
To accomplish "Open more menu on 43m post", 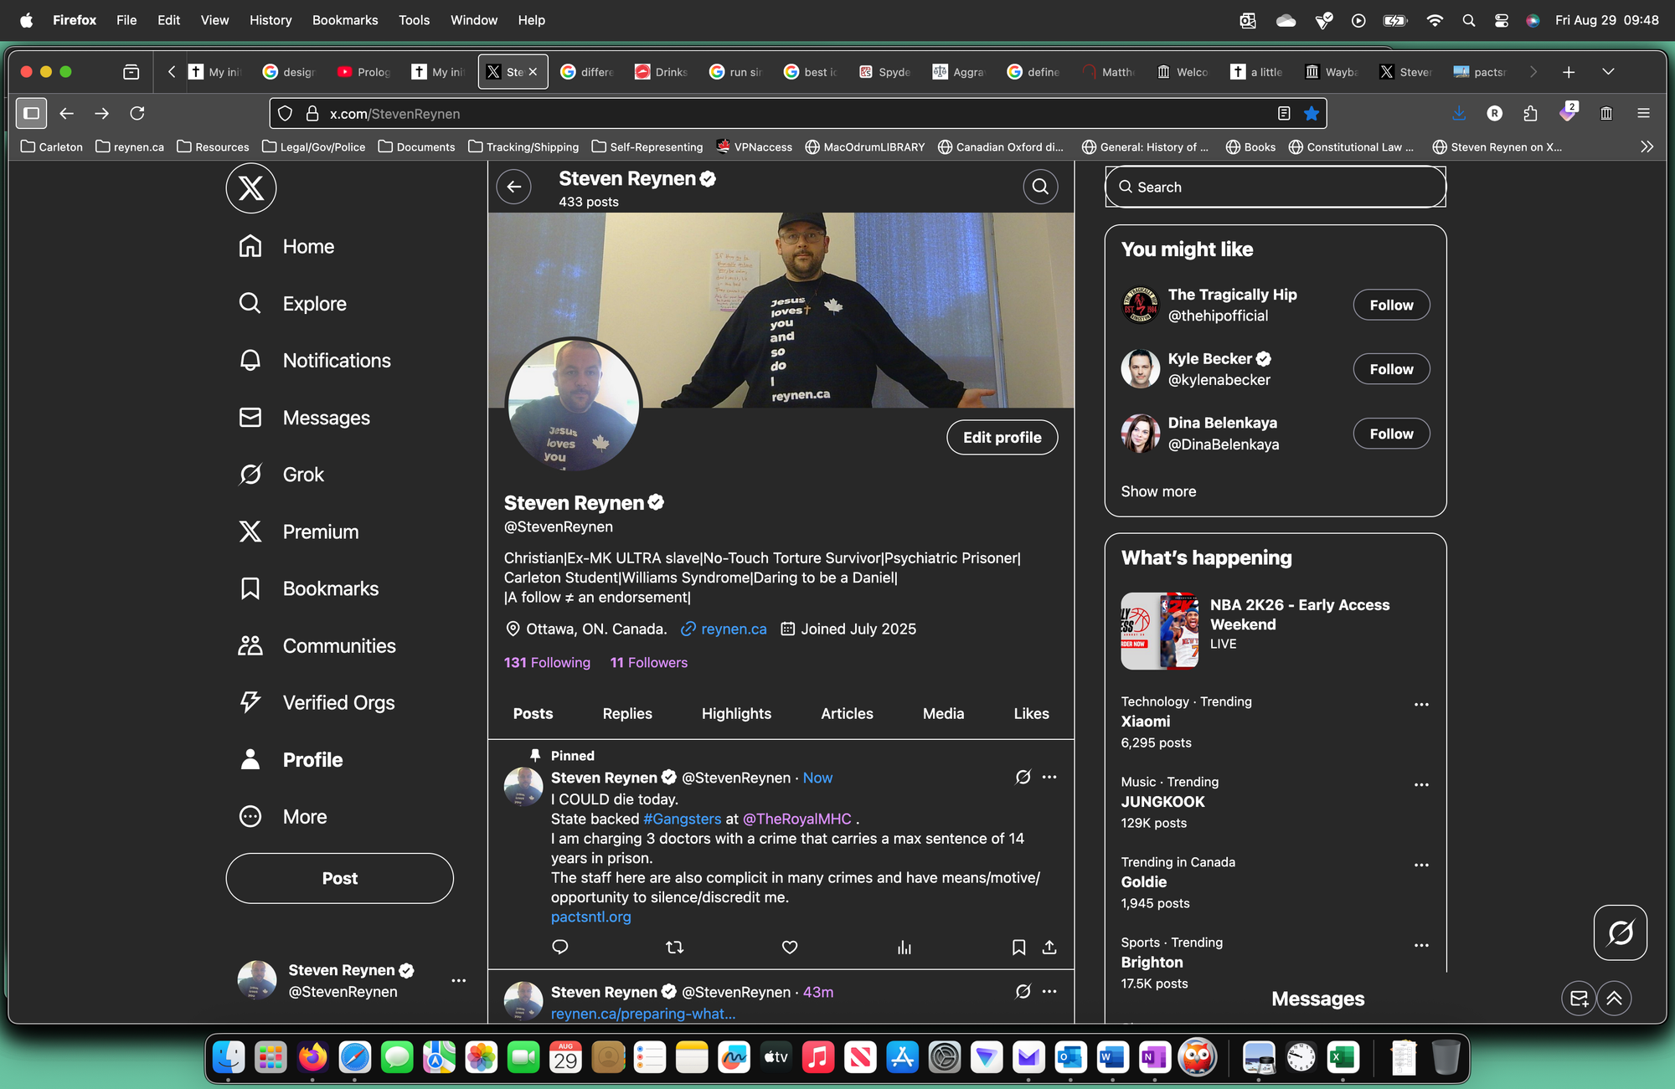I will coord(1049,991).
